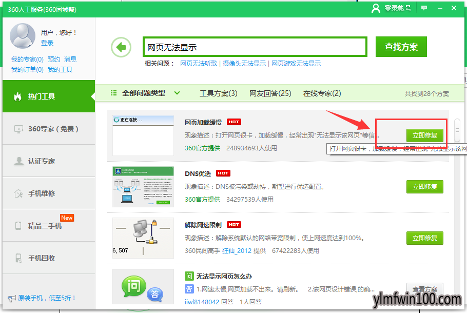This screenshot has width=467, height=313.
Task: Open the 问答 thumbnail image
Action: [143, 286]
